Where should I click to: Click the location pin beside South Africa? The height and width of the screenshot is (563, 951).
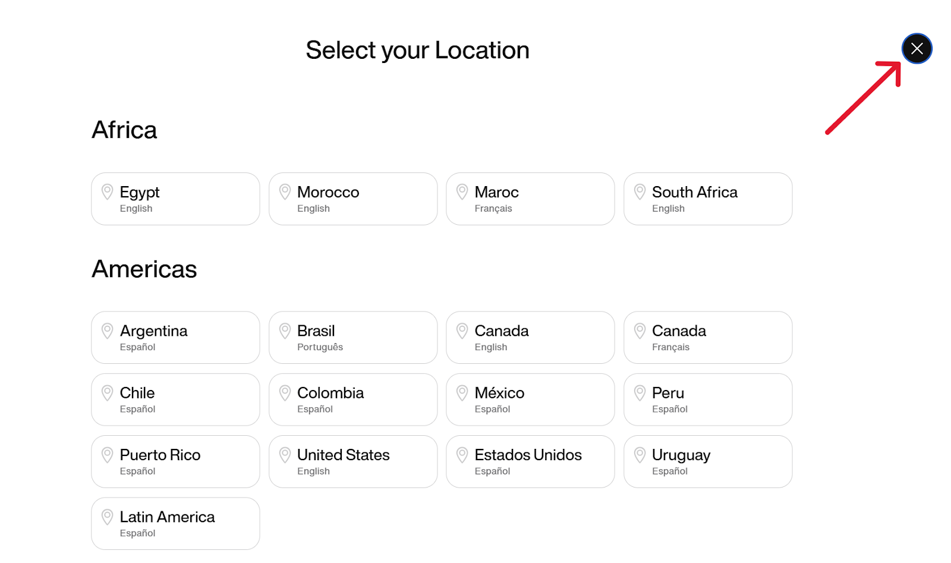(x=640, y=191)
